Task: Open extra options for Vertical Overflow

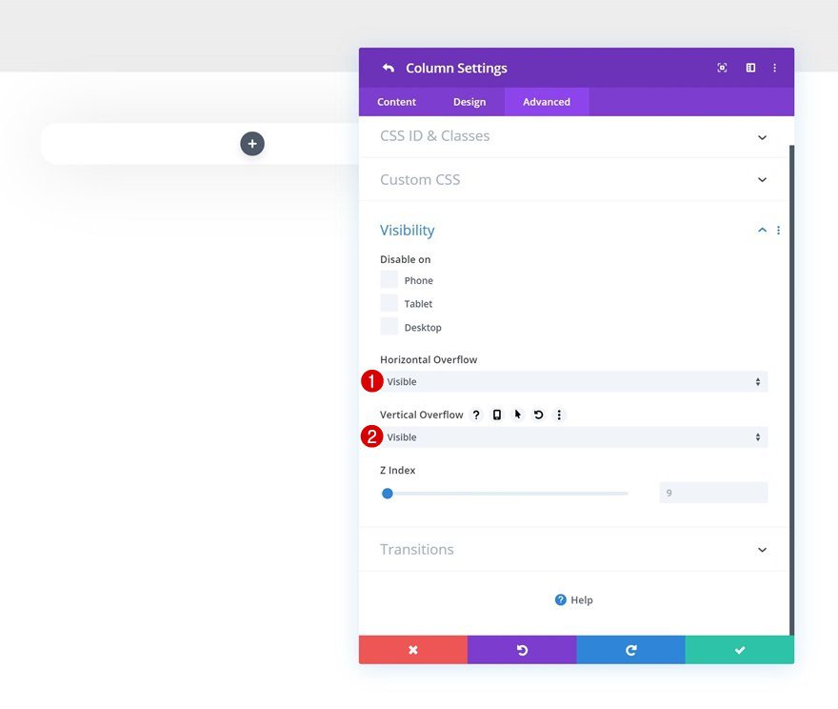Action: 559,415
